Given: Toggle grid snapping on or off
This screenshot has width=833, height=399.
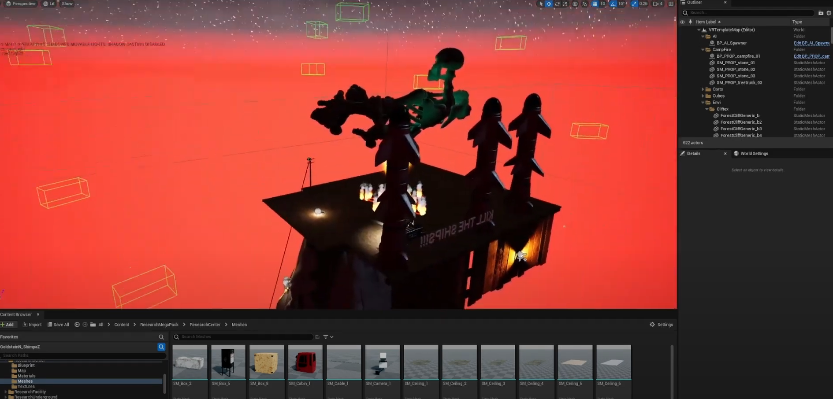Looking at the screenshot, I should click(x=595, y=4).
